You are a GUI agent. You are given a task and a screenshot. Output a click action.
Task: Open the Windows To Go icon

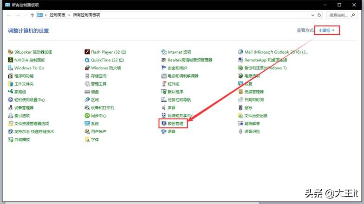(10, 68)
